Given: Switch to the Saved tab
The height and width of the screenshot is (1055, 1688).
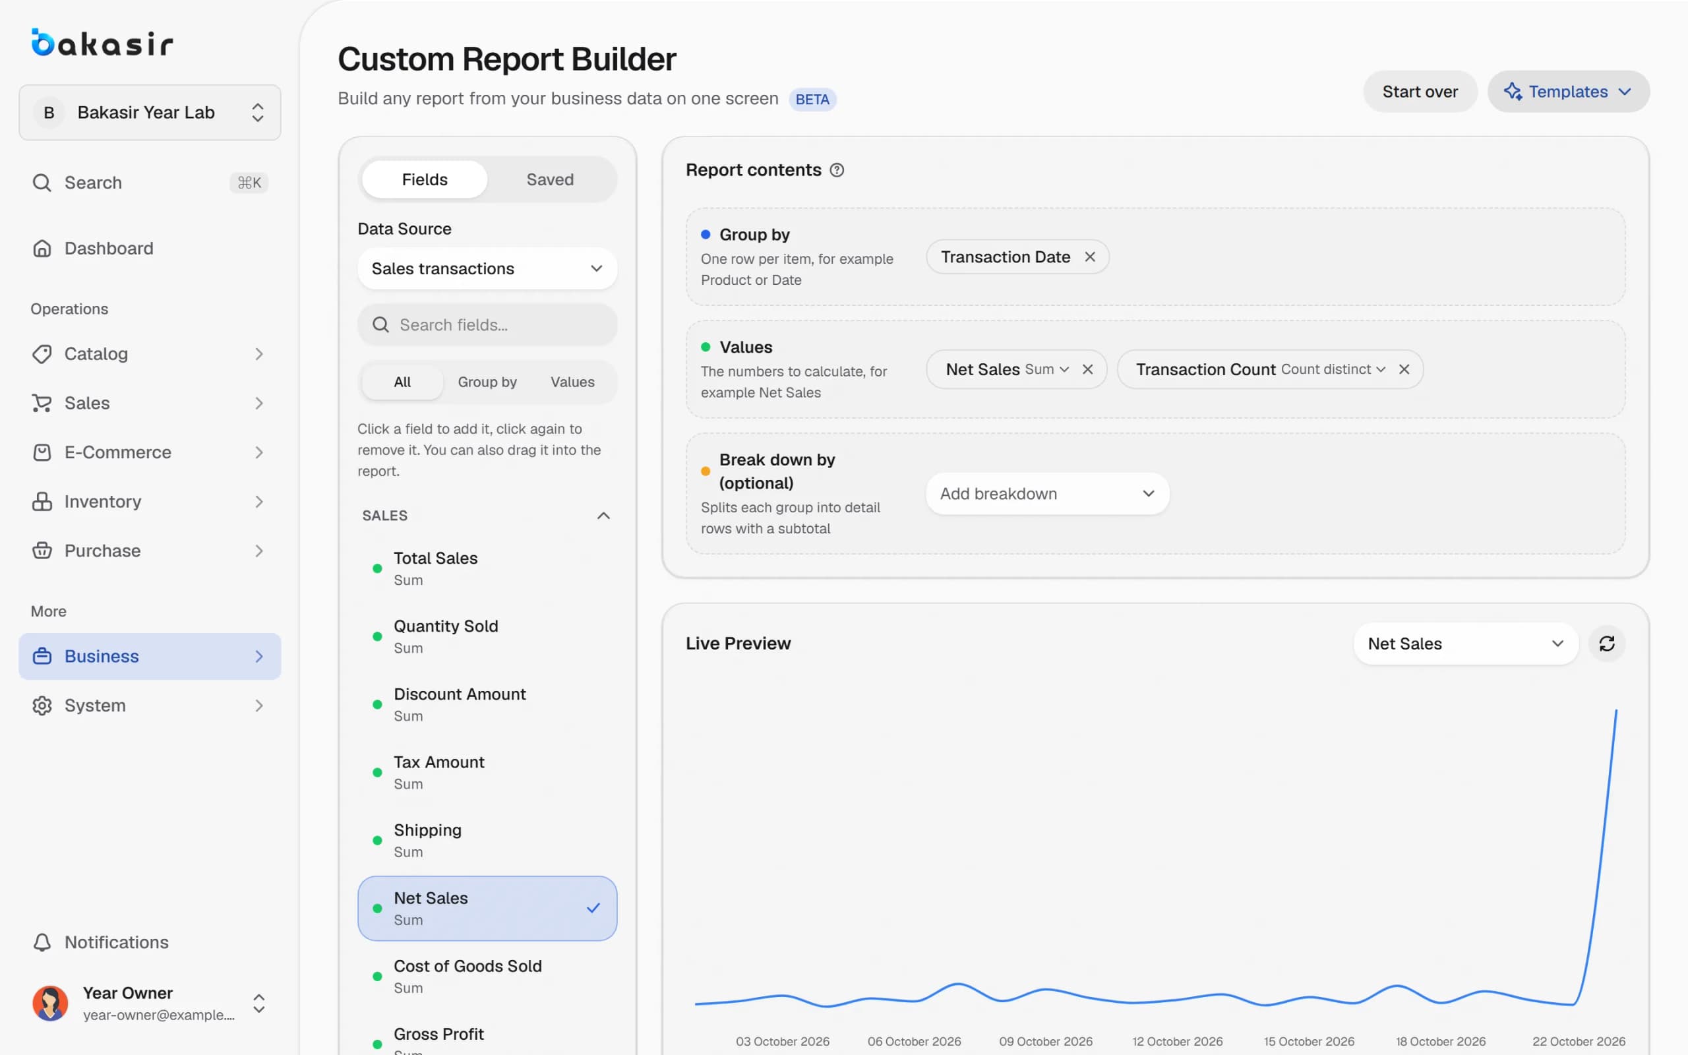Looking at the screenshot, I should [550, 179].
